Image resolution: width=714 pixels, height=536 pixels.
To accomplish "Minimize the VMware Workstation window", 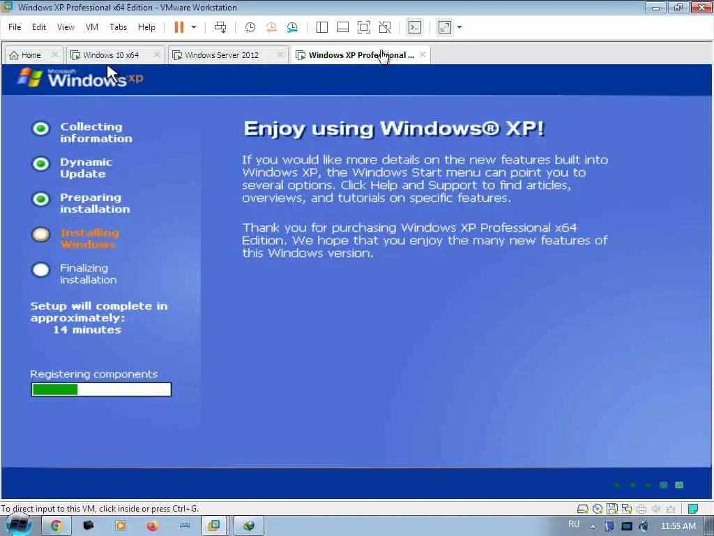I will click(655, 7).
